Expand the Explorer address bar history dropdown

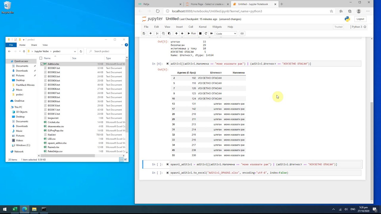tap(75, 51)
